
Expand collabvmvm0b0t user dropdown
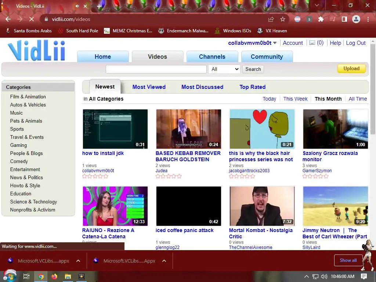(275, 43)
